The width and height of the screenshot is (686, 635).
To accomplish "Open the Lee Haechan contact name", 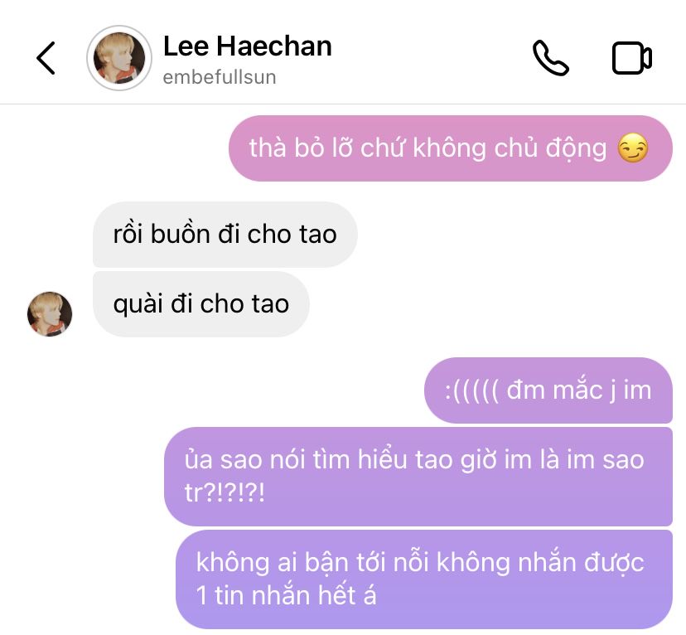I will (247, 46).
